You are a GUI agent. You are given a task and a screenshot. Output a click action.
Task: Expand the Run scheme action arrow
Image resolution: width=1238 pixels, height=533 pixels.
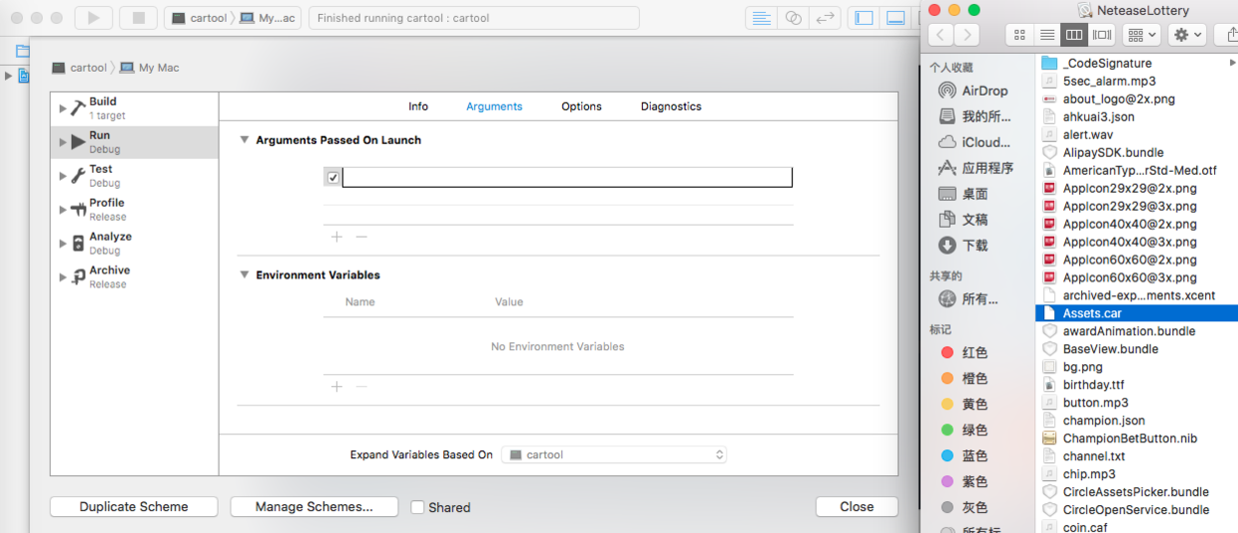tap(62, 142)
